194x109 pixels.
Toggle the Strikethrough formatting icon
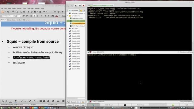41,16
